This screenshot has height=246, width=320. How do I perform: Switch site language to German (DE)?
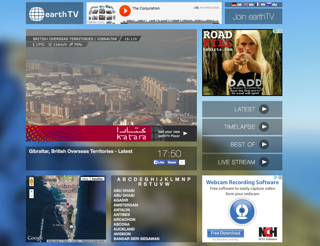click(237, 5)
